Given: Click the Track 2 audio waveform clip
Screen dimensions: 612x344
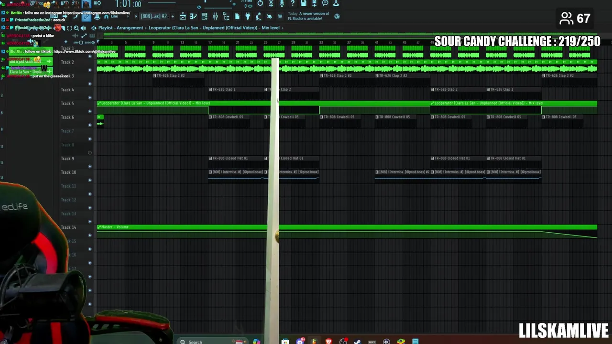Looking at the screenshot, I should [347, 66].
